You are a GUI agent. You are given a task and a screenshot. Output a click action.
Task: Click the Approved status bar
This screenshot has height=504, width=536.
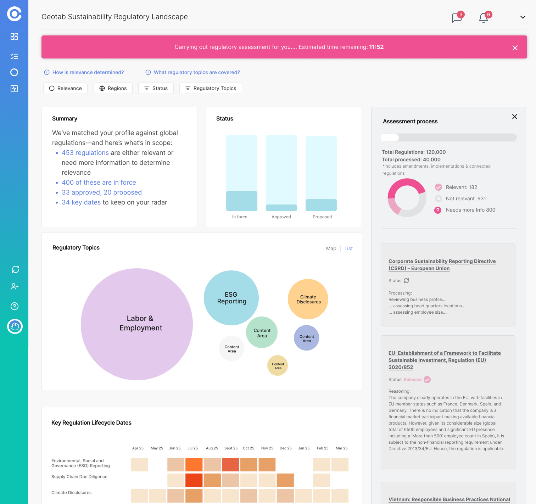pyautogui.click(x=281, y=173)
